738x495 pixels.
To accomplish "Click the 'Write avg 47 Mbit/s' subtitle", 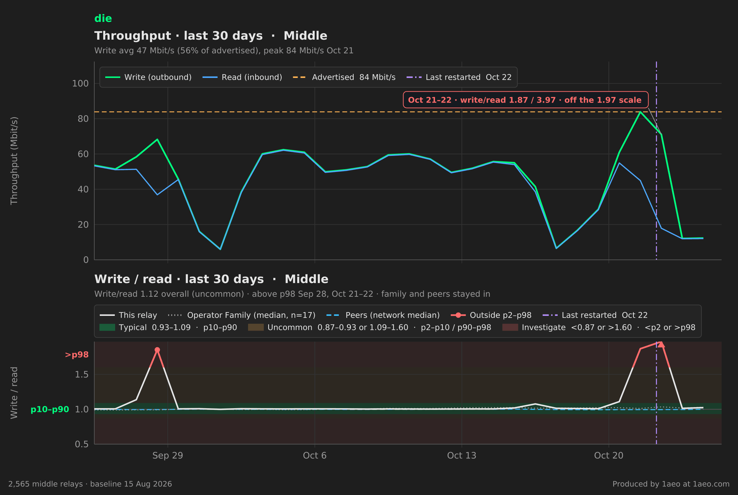I will click(x=224, y=51).
